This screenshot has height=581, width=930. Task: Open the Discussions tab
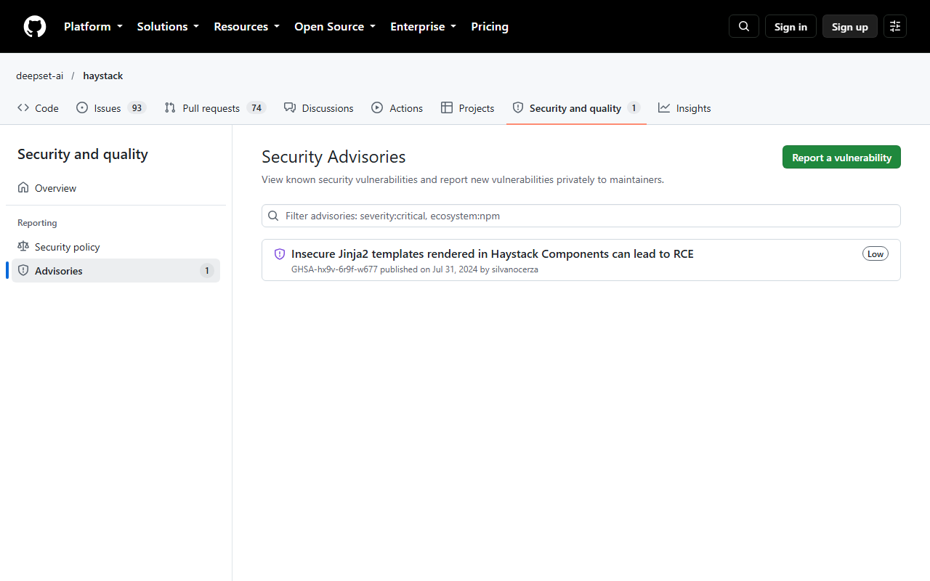(x=319, y=108)
